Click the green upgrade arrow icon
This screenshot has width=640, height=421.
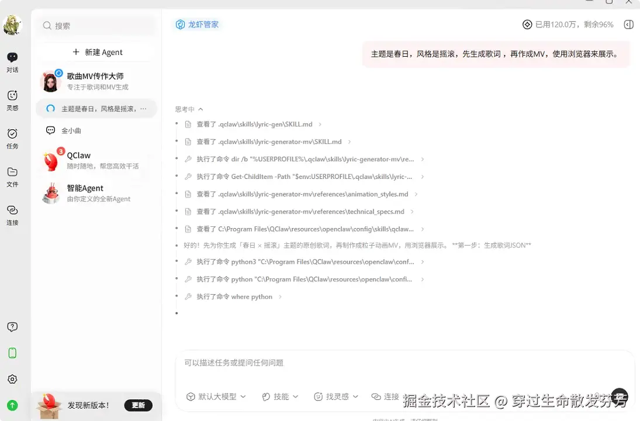tap(12, 405)
